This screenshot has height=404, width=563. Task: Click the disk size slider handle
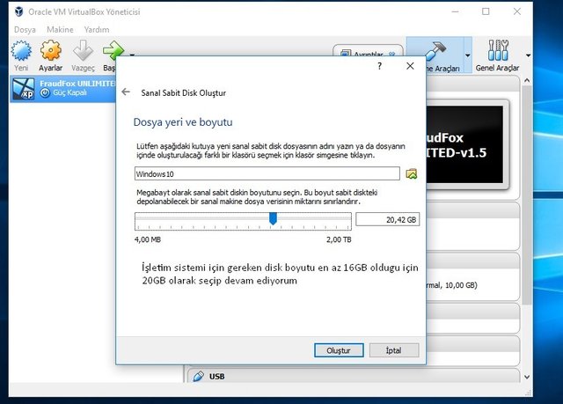click(273, 218)
